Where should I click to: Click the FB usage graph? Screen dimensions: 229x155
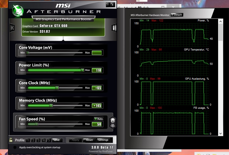pos(174,122)
